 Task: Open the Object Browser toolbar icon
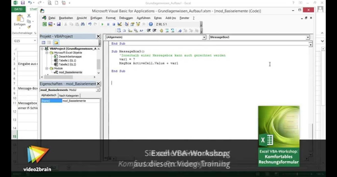(138, 24)
